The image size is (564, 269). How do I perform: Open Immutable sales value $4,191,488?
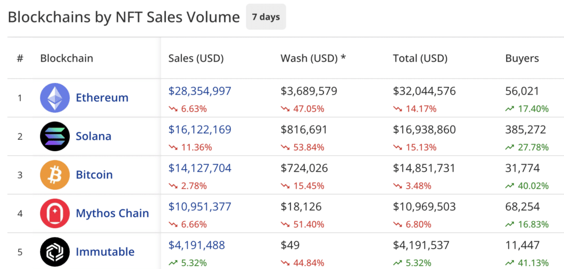tap(197, 245)
